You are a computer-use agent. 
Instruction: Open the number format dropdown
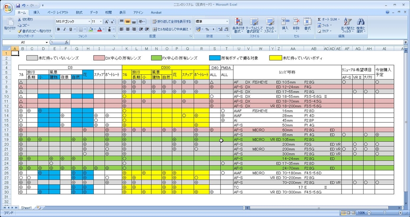tap(227, 22)
